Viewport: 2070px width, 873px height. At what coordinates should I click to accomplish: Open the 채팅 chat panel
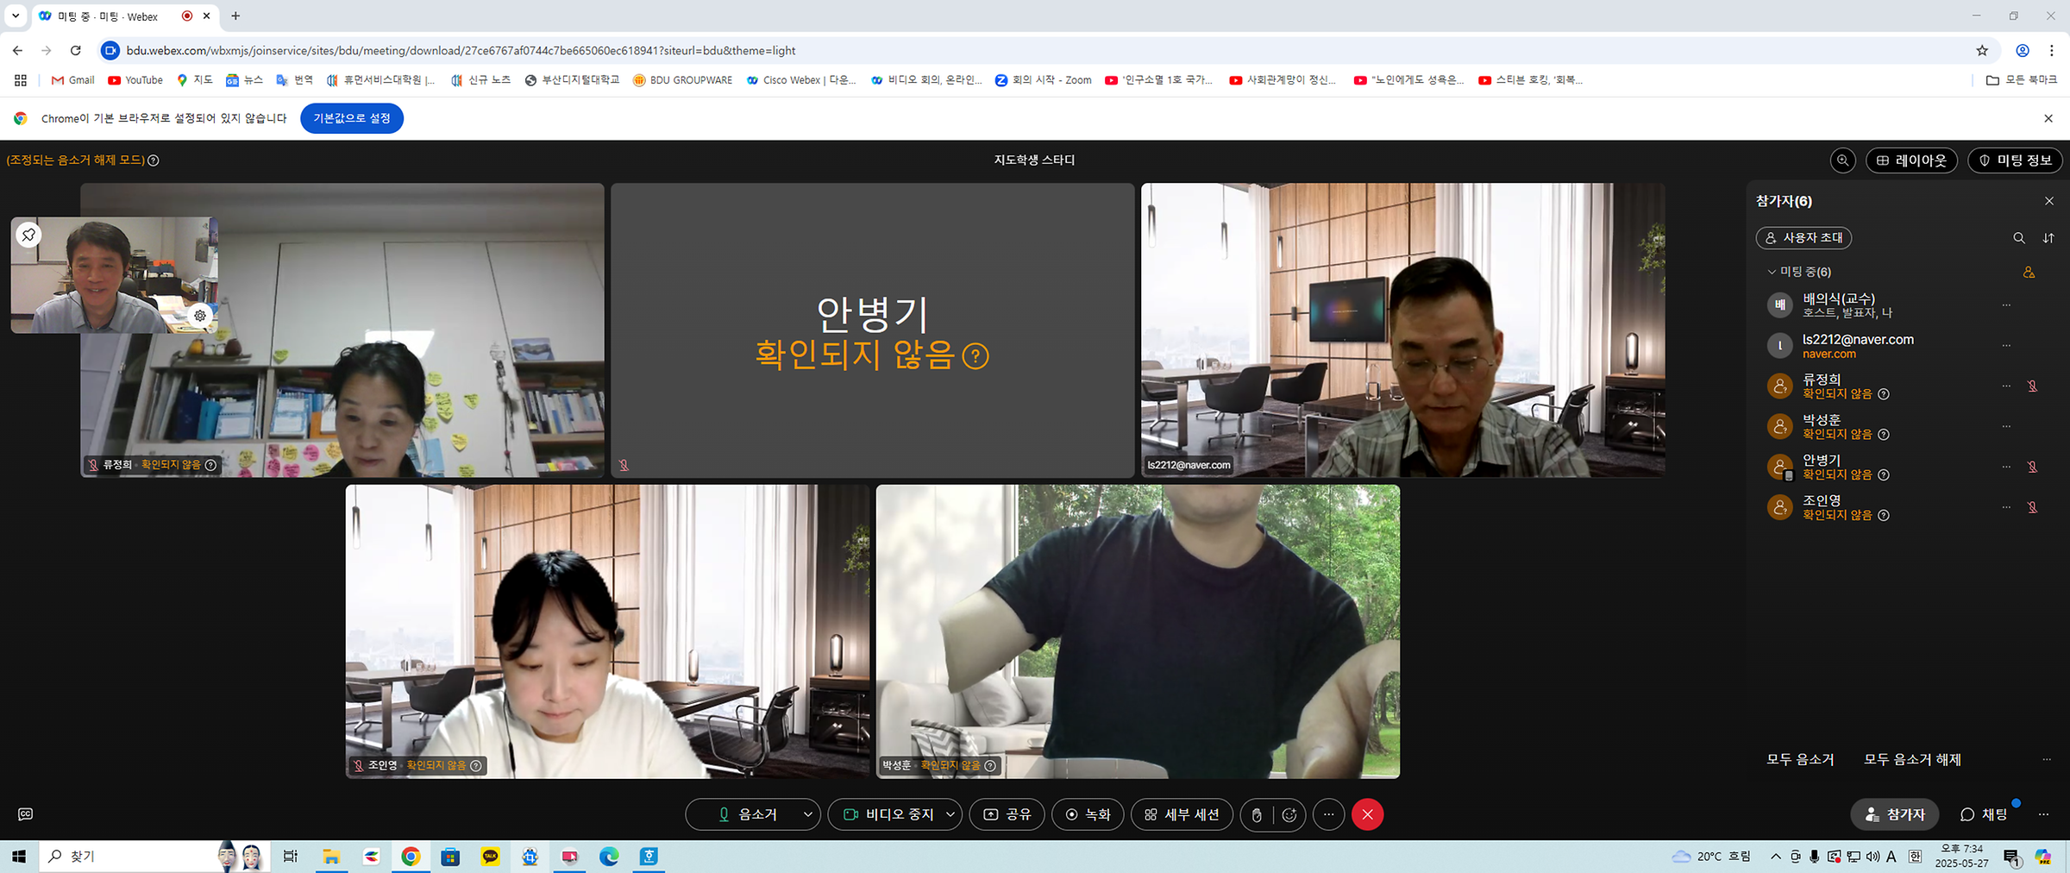(1984, 814)
